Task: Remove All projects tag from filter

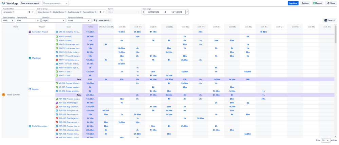Action: pos(13,12)
